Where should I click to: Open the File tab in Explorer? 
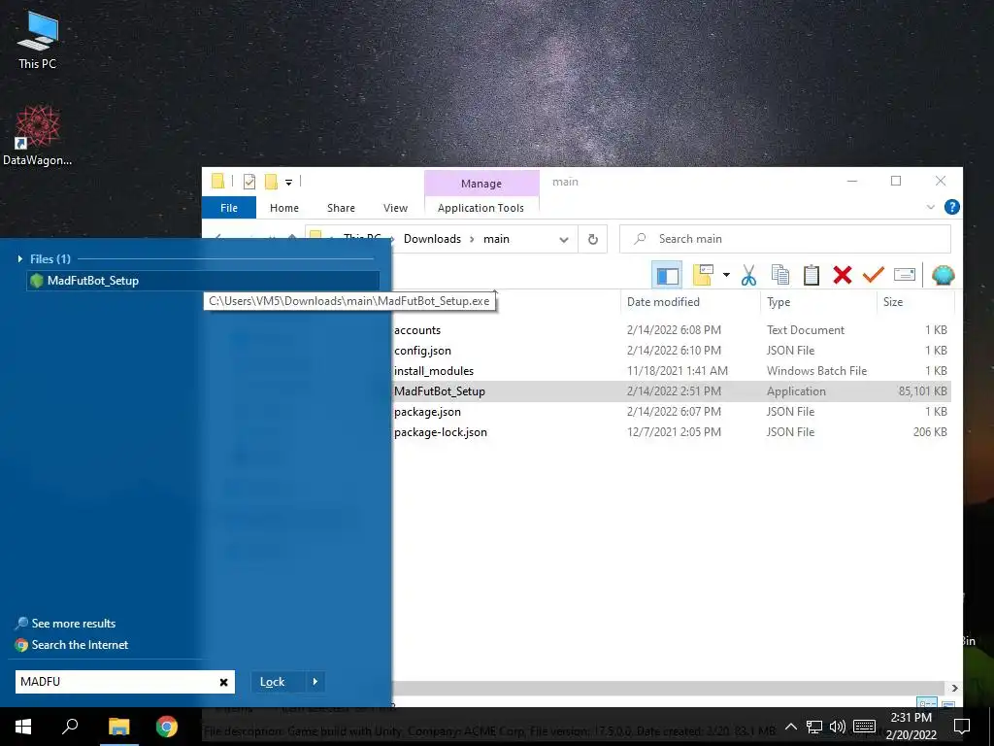pyautogui.click(x=229, y=208)
